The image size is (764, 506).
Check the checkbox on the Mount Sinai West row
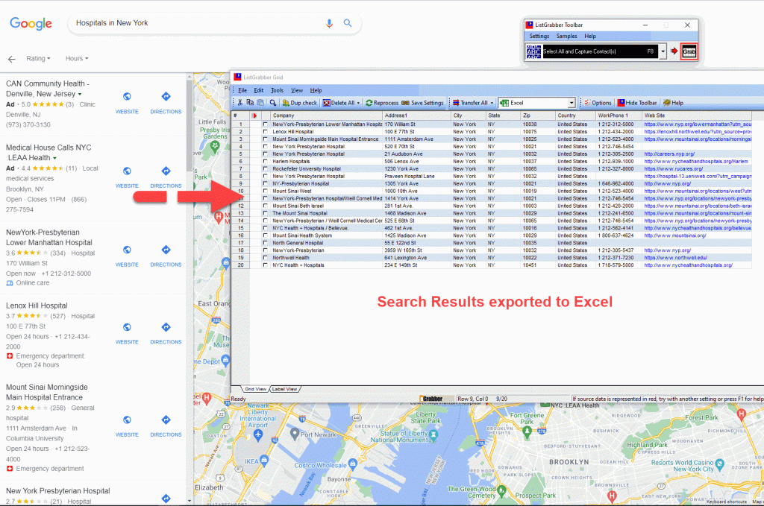[x=265, y=191]
